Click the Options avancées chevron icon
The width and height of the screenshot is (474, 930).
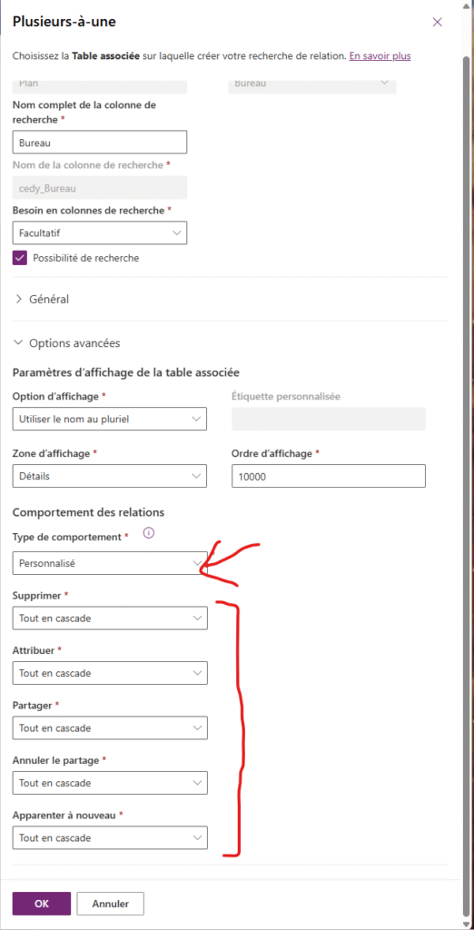click(x=19, y=342)
